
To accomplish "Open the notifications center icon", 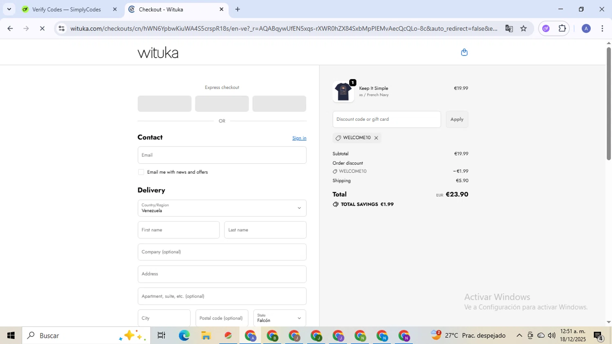I will [x=599, y=336].
